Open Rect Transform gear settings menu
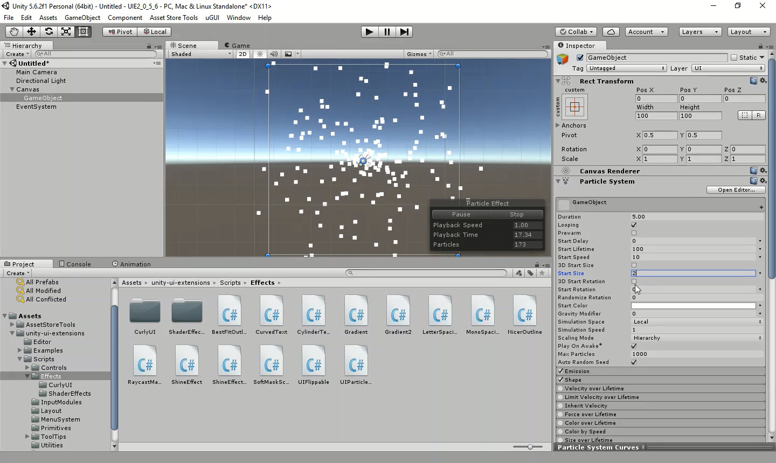The image size is (776, 463). pyautogui.click(x=763, y=81)
